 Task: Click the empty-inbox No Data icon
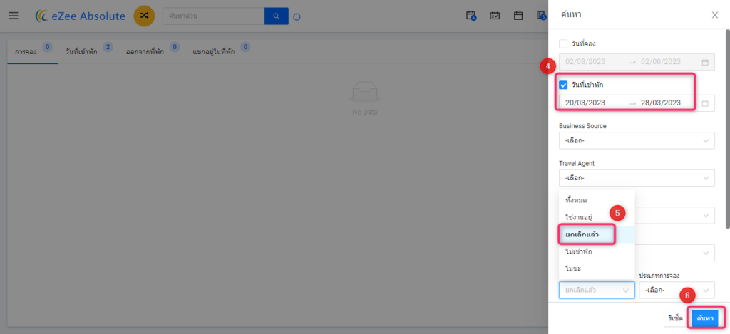click(x=366, y=92)
